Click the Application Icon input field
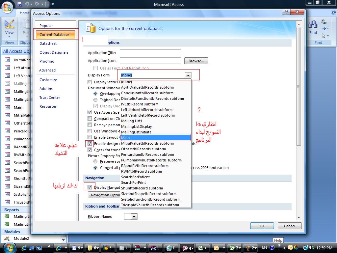The height and width of the screenshot is (253, 337). pyautogui.click(x=150, y=61)
